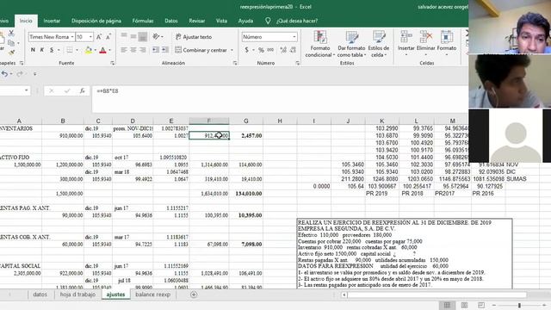Open the insert function fx dialog
This screenshot has width=551, height=310.
point(83,91)
